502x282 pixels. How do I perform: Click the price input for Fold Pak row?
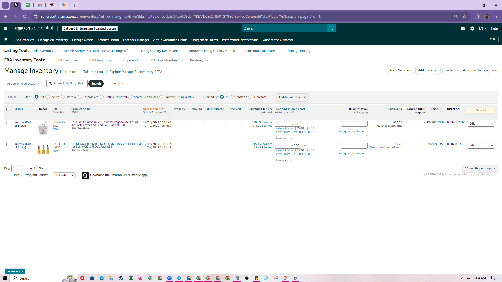(x=288, y=124)
